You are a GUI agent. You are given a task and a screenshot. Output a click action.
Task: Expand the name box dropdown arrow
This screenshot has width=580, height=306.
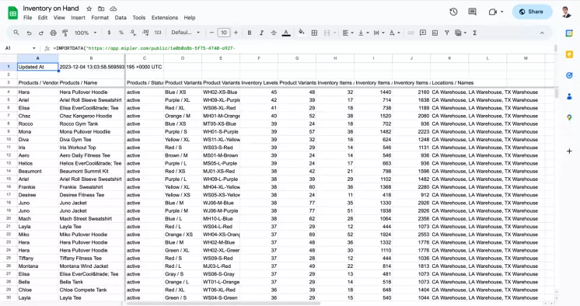(33, 48)
